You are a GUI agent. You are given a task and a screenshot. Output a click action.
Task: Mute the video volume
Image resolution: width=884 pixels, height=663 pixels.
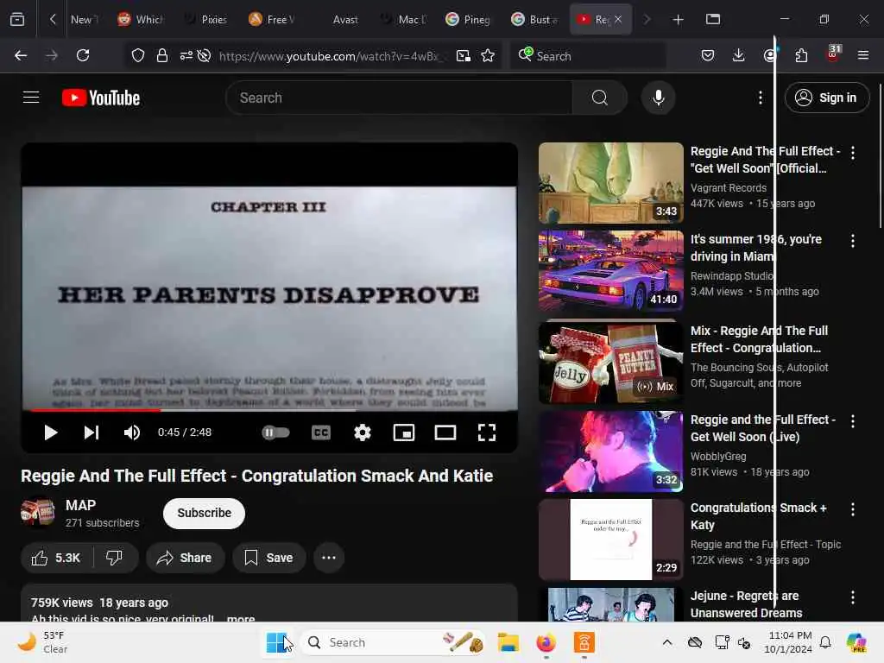click(132, 433)
